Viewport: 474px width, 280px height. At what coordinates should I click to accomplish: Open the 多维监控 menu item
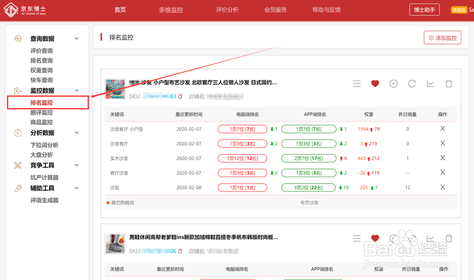(x=170, y=9)
